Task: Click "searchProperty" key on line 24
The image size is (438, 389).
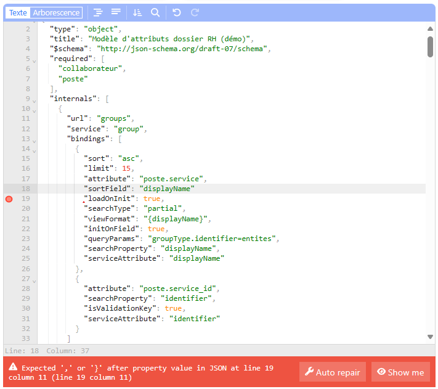Action: (118, 248)
